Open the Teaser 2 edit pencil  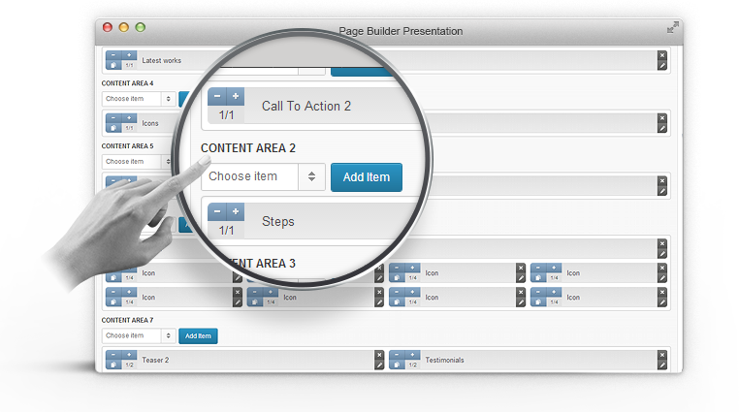pos(379,364)
